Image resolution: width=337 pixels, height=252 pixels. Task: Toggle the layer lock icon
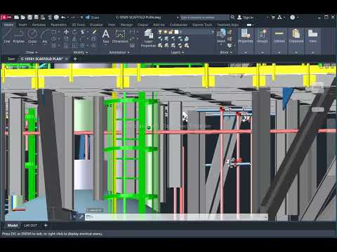(171, 31)
